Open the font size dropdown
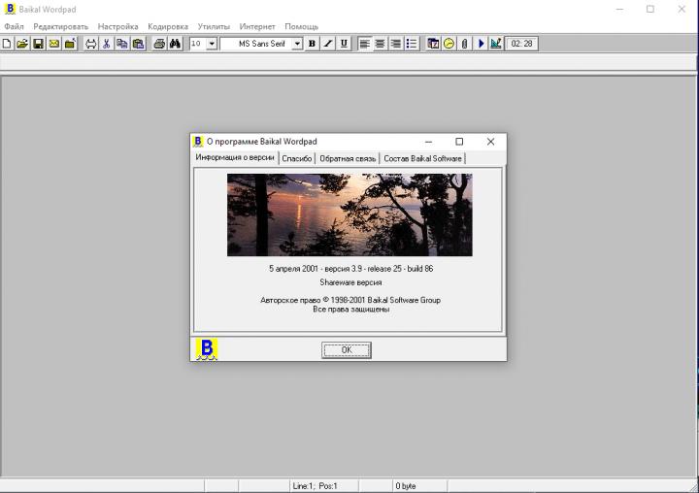 (x=212, y=44)
